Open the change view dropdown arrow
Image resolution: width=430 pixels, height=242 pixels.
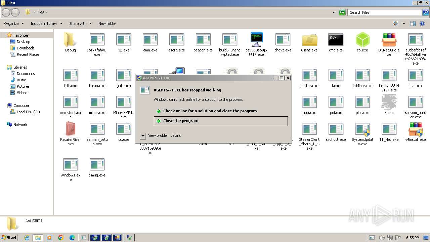[404, 24]
